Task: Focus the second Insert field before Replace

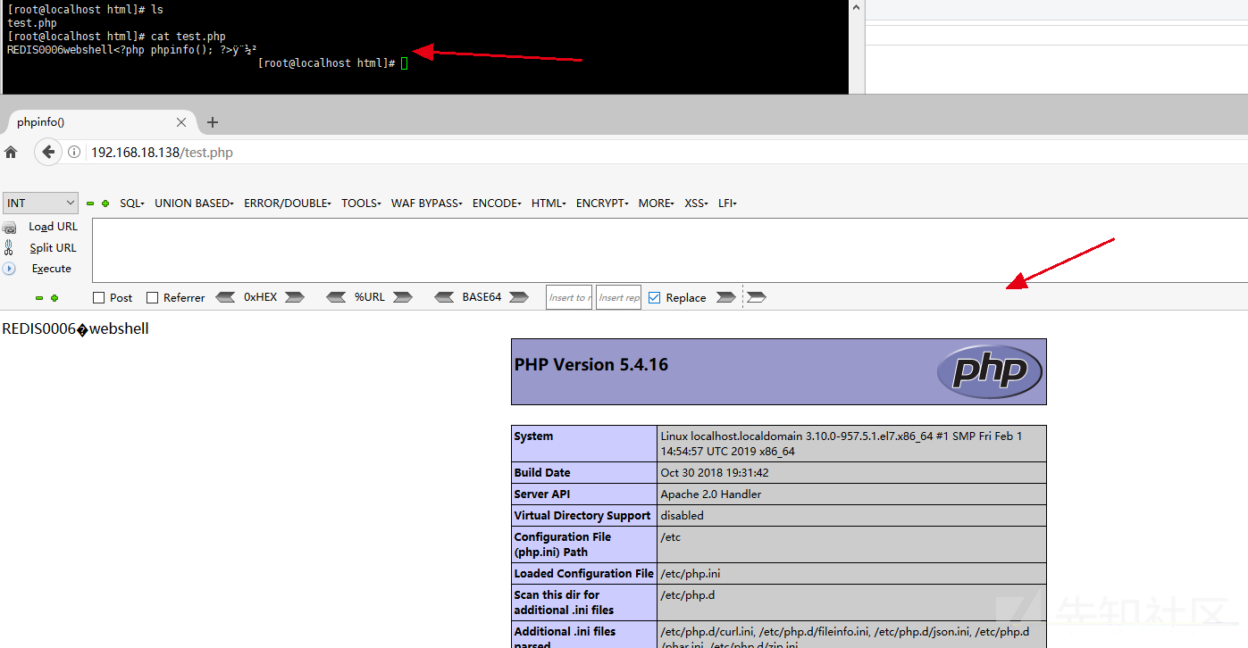Action: pyautogui.click(x=618, y=297)
